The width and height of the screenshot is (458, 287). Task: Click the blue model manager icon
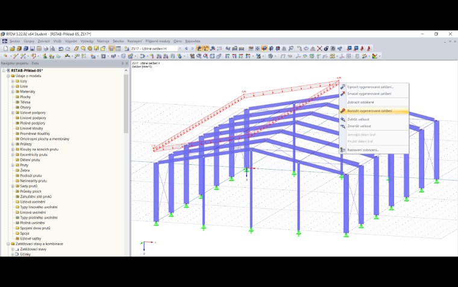pyautogui.click(x=26, y=48)
